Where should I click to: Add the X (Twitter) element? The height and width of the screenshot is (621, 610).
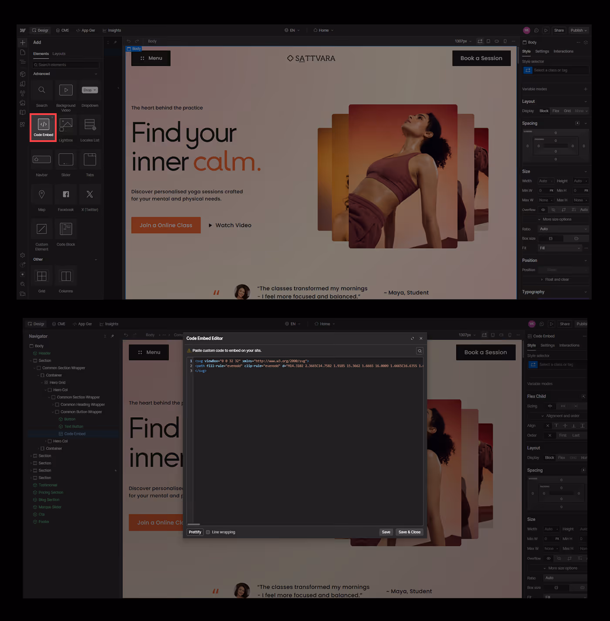click(90, 198)
